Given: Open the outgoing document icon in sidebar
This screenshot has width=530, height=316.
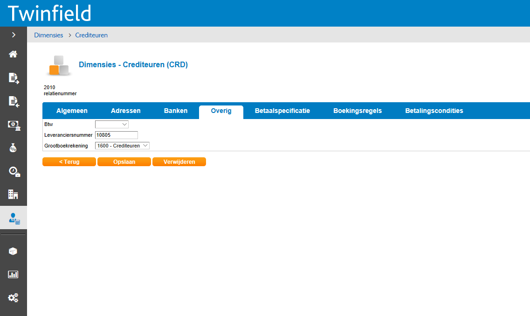Looking at the screenshot, I should [14, 78].
